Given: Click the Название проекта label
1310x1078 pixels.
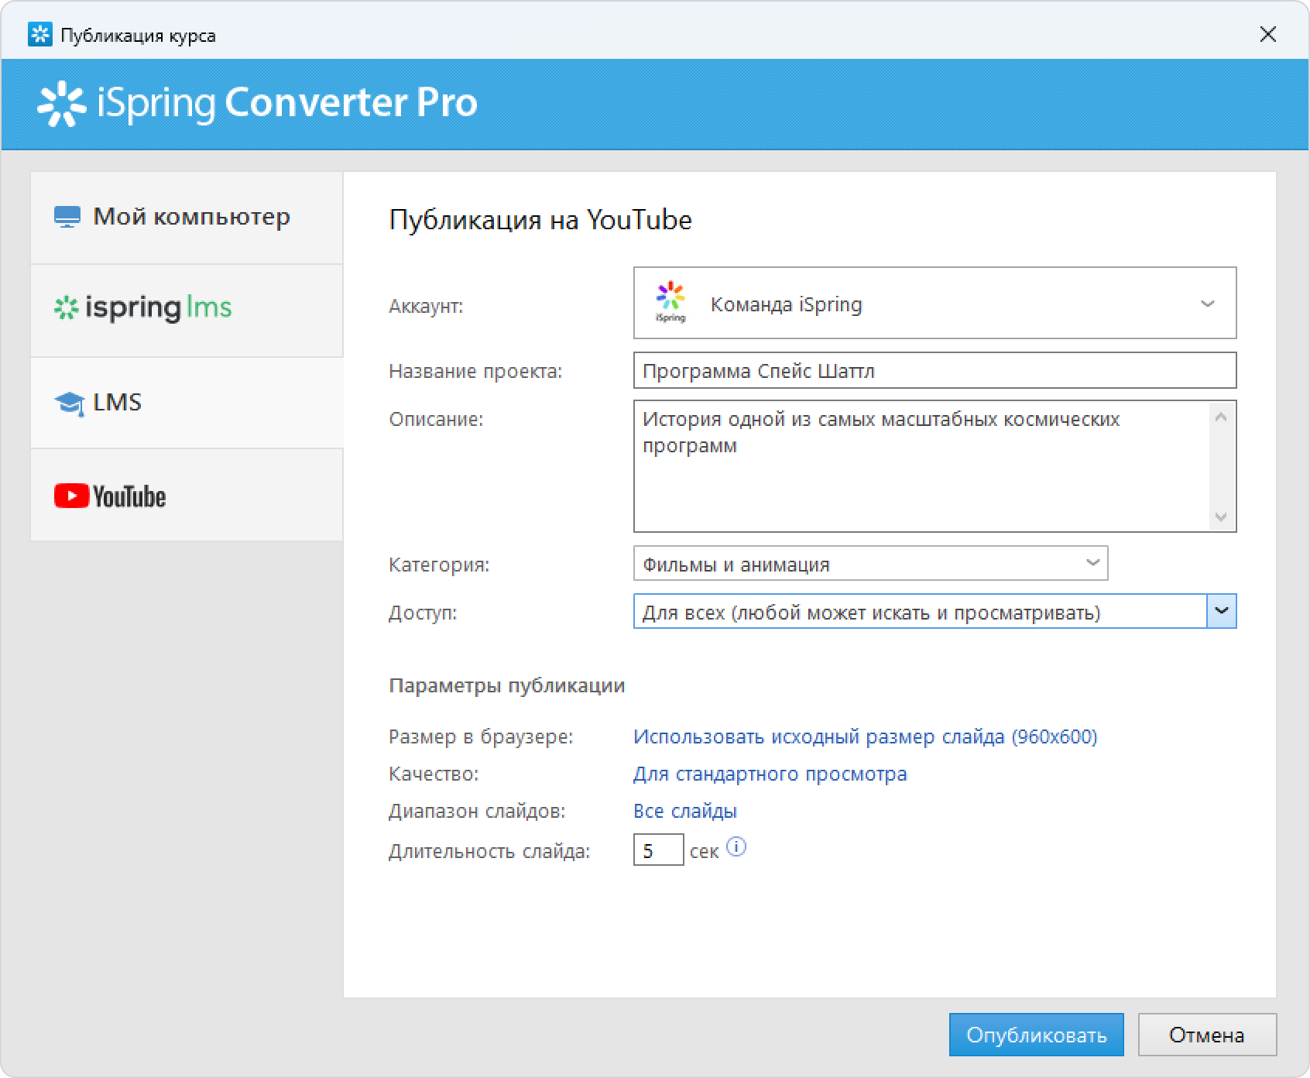Looking at the screenshot, I should click(475, 371).
